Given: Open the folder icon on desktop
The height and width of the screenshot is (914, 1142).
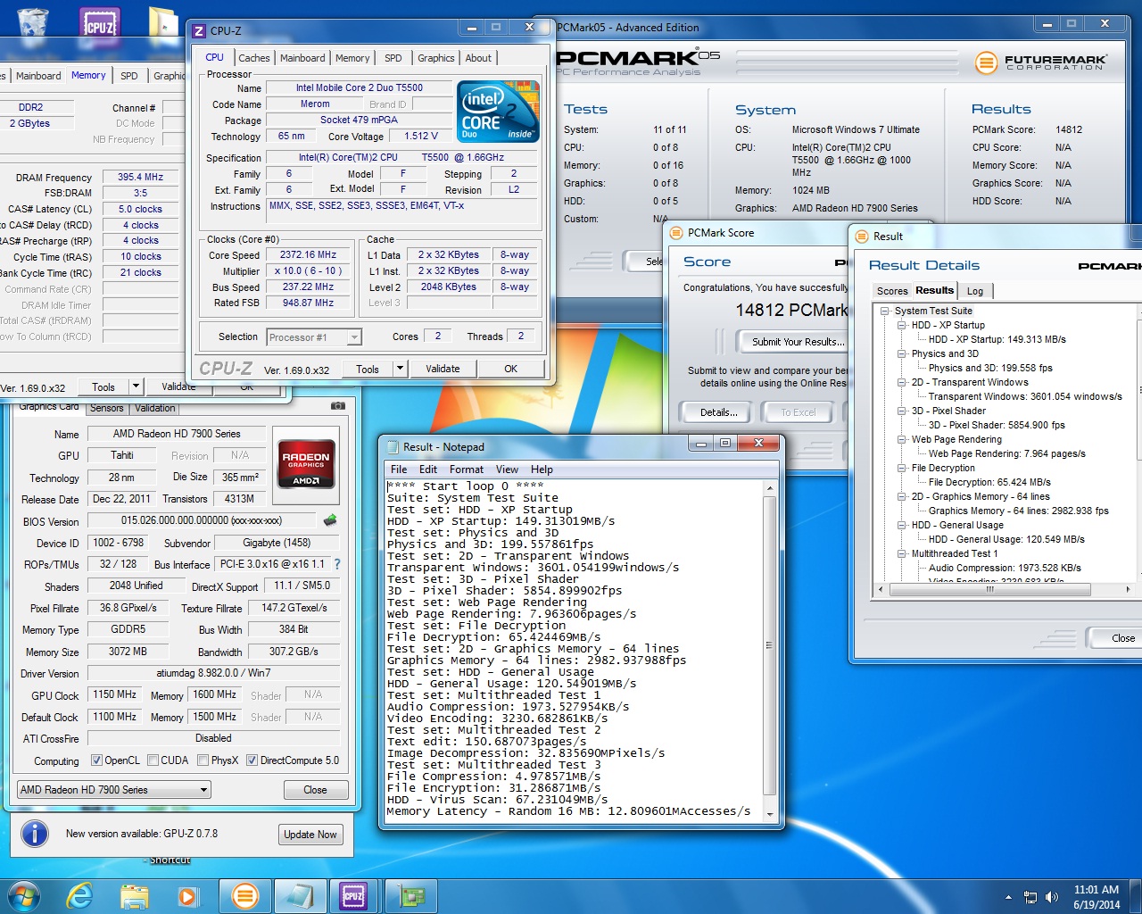Looking at the screenshot, I should (x=166, y=22).
